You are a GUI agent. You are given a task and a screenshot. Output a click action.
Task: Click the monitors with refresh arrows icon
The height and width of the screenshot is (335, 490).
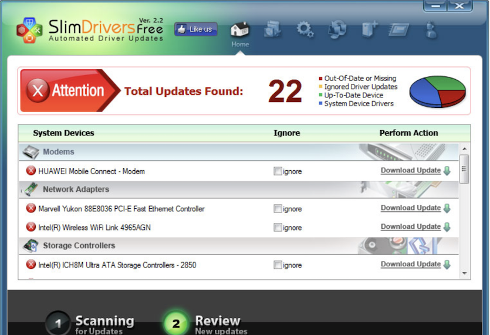[337, 29]
